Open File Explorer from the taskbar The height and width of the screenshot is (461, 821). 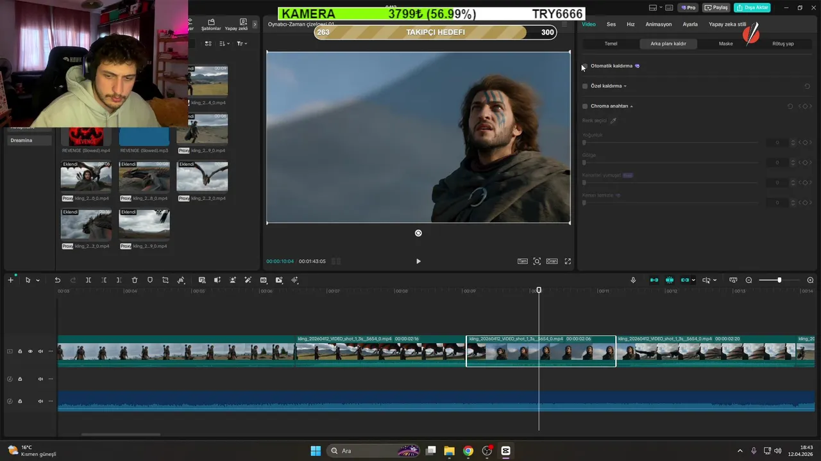[x=449, y=451]
